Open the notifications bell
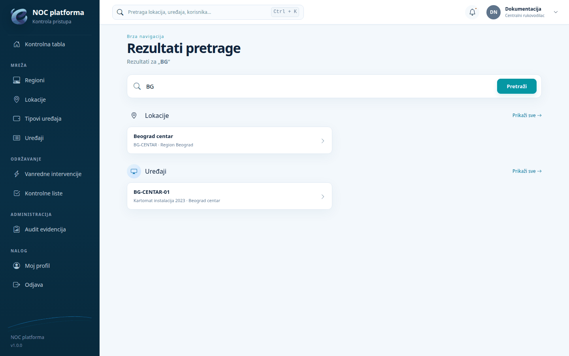 tap(472, 12)
